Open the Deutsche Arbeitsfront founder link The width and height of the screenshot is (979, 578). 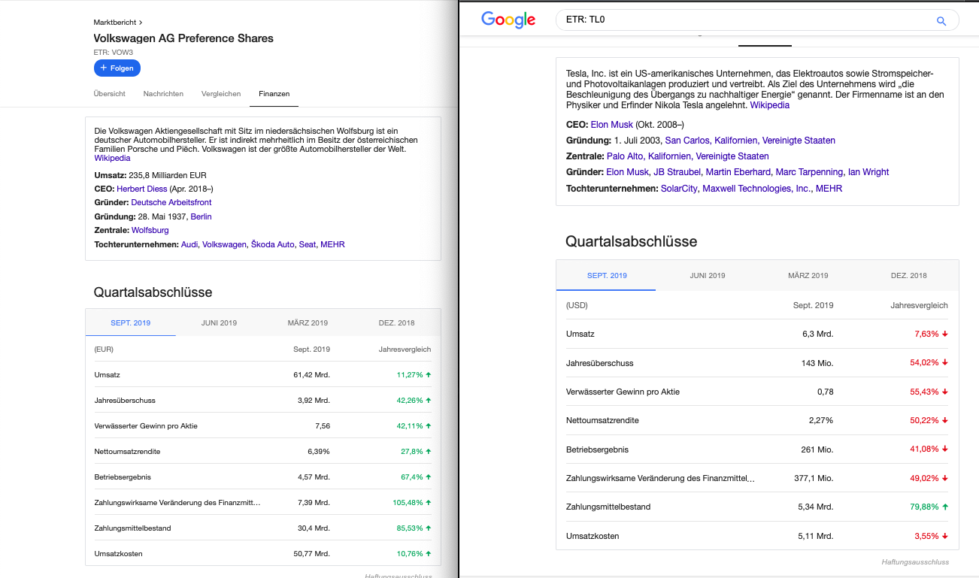click(x=171, y=203)
